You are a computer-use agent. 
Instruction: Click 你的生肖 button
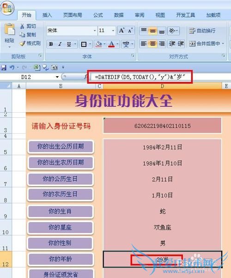click(x=60, y=211)
